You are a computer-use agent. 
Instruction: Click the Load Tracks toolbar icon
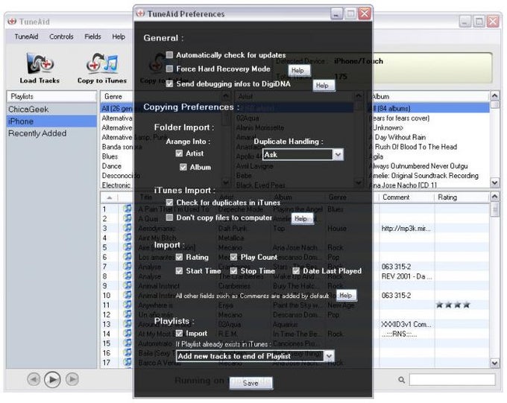(40, 63)
